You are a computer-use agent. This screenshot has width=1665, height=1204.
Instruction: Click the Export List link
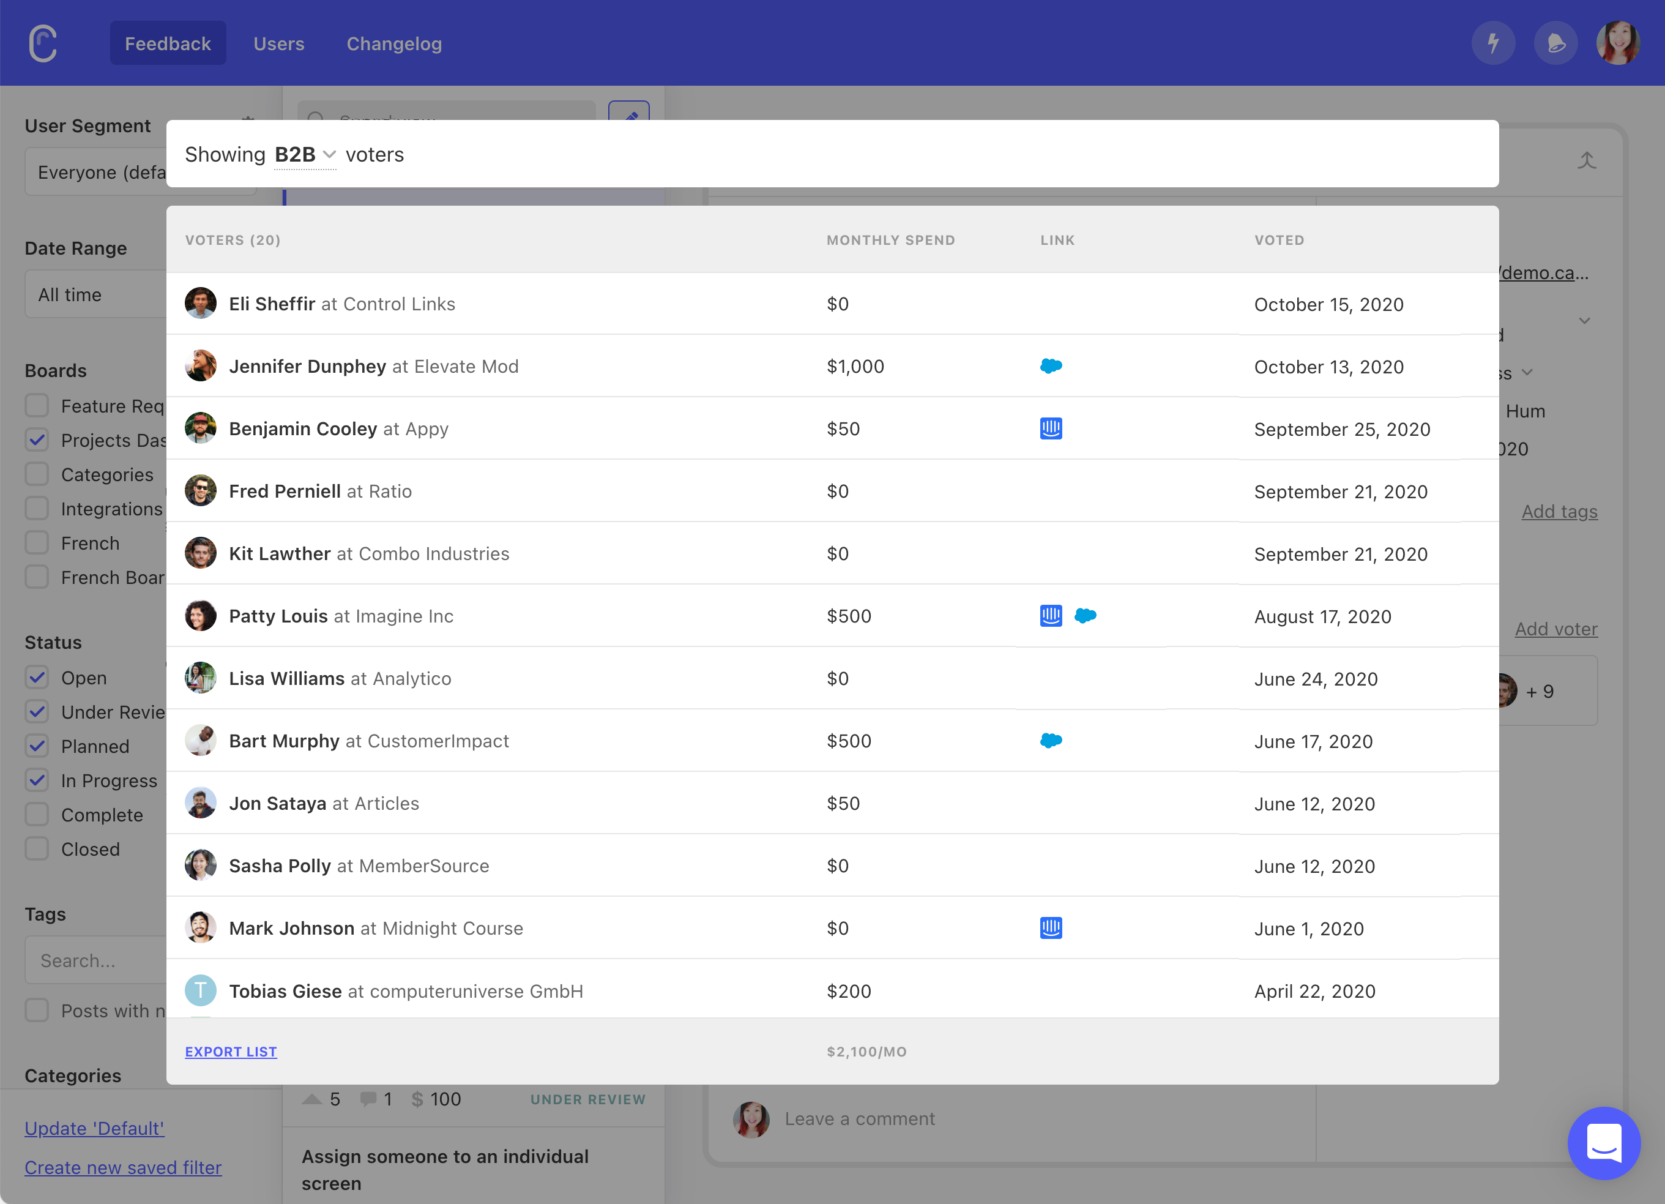pos(231,1052)
